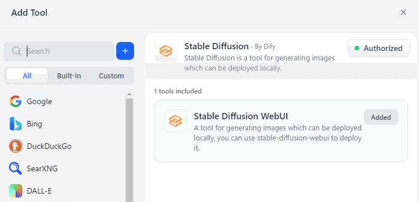The height and width of the screenshot is (202, 419).
Task: Focus the Search input field
Action: pyautogui.click(x=59, y=51)
